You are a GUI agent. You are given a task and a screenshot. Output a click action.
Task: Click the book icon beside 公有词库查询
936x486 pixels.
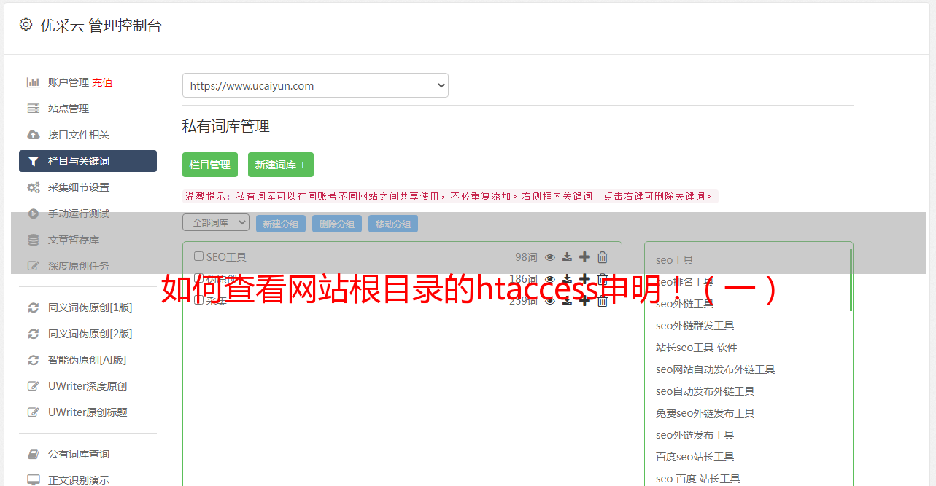pos(33,454)
